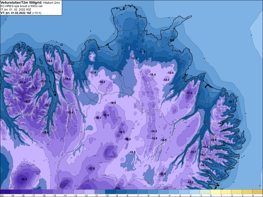
Task: Click the -14.4 temperature value
Action: click(x=207, y=159)
